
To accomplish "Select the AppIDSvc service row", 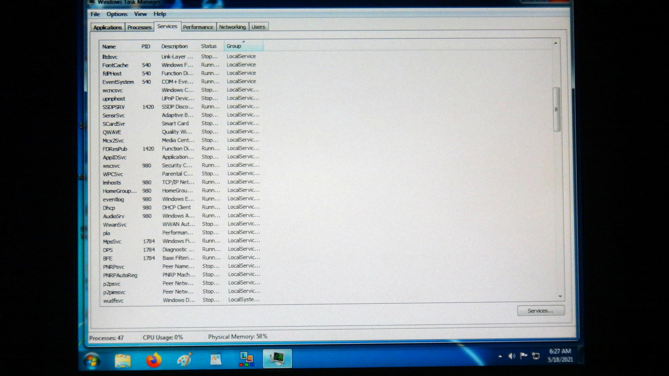I will point(181,157).
